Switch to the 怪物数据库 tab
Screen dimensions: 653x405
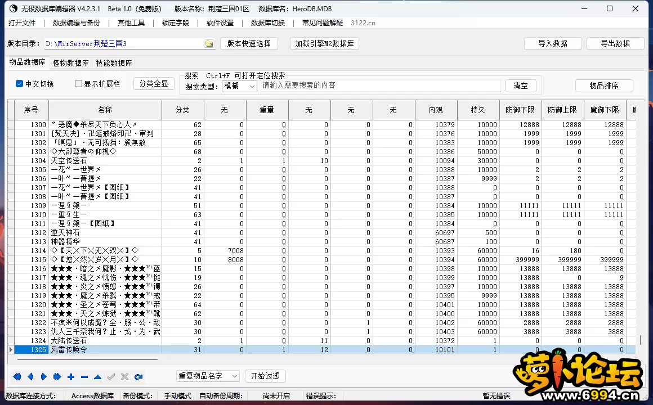click(x=71, y=63)
